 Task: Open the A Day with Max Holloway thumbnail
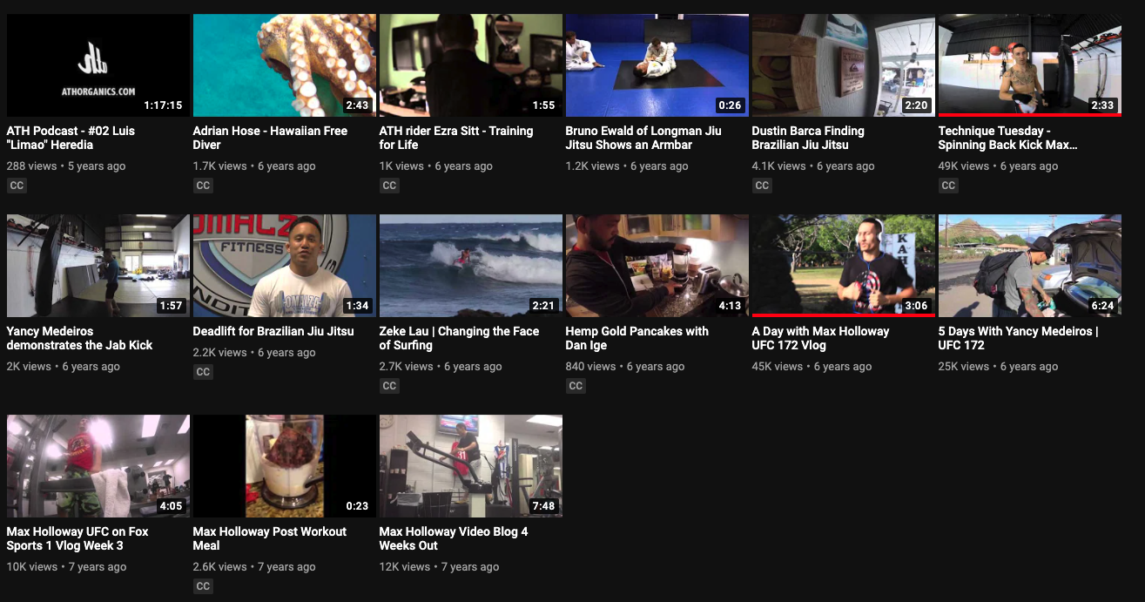click(844, 266)
